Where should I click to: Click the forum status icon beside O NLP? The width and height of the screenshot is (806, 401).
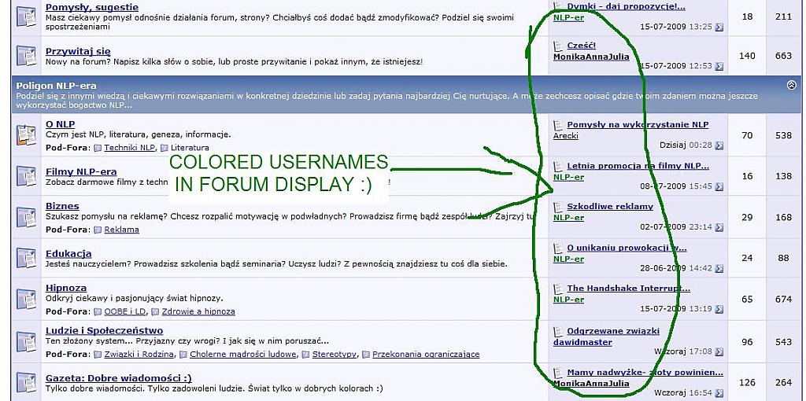[x=26, y=135]
